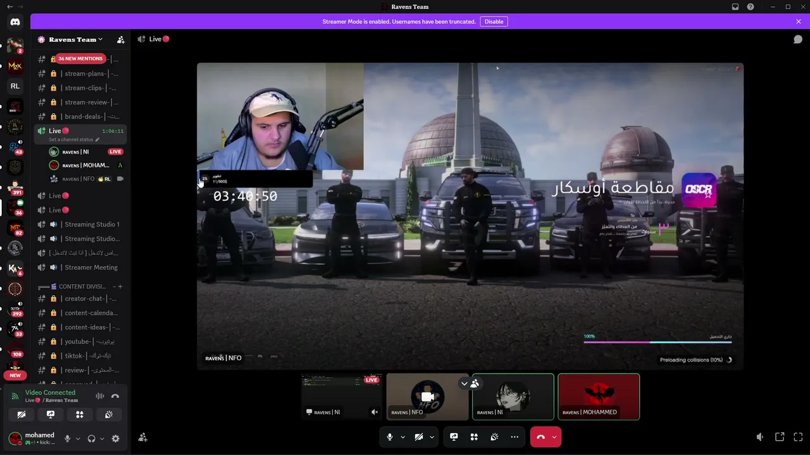Collapse participant tiles with the chevron

tap(464, 384)
